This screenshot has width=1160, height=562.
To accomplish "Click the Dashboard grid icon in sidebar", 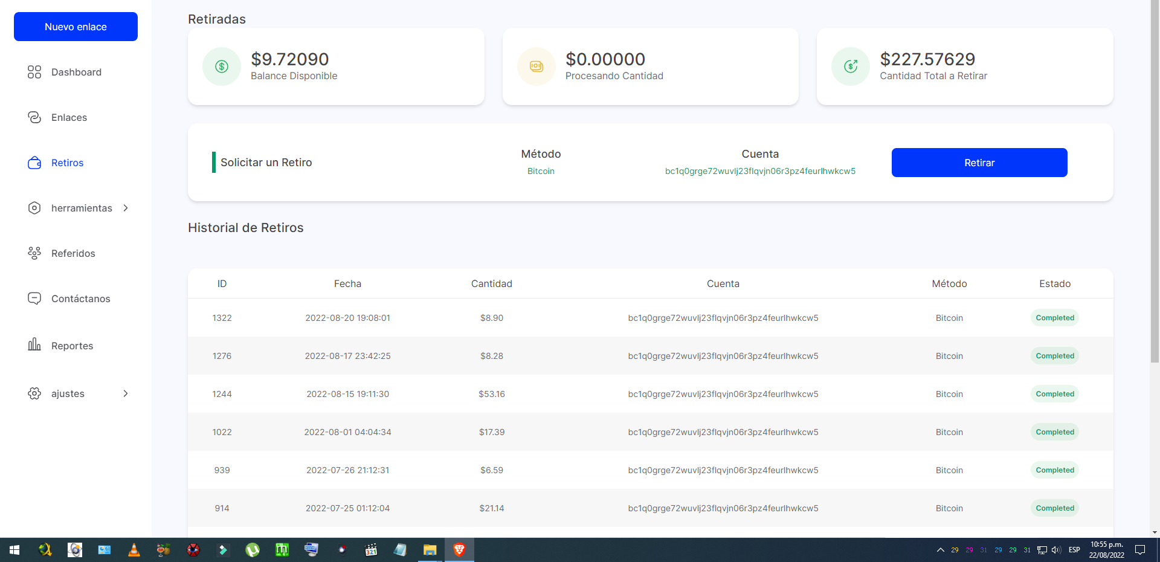I will click(x=34, y=72).
